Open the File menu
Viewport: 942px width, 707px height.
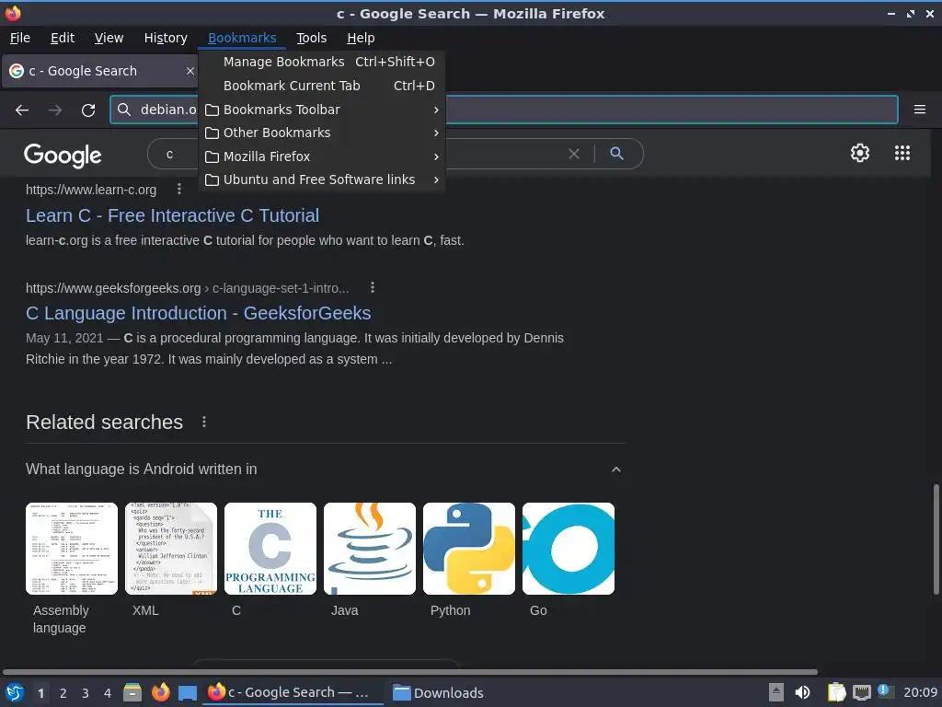tap(20, 38)
